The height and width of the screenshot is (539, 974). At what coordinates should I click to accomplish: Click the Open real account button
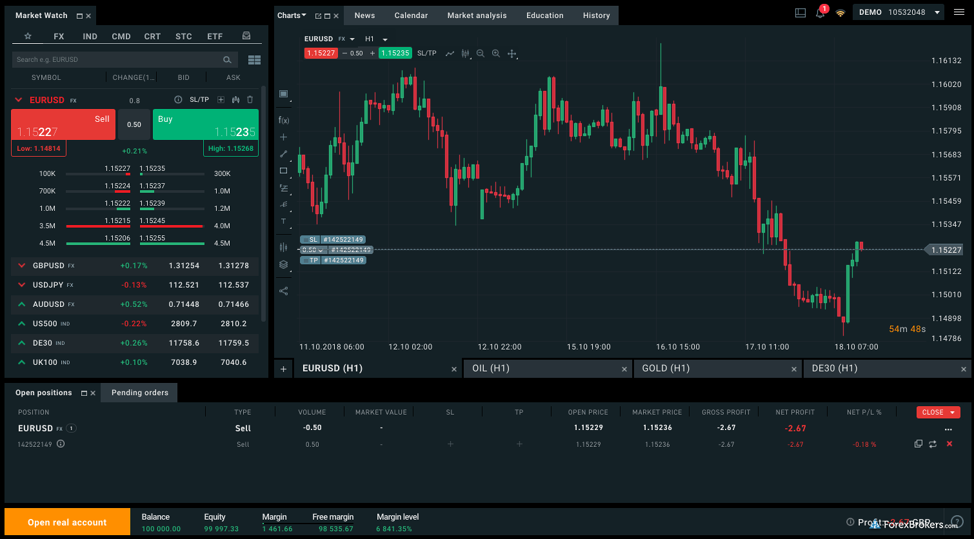click(66, 522)
